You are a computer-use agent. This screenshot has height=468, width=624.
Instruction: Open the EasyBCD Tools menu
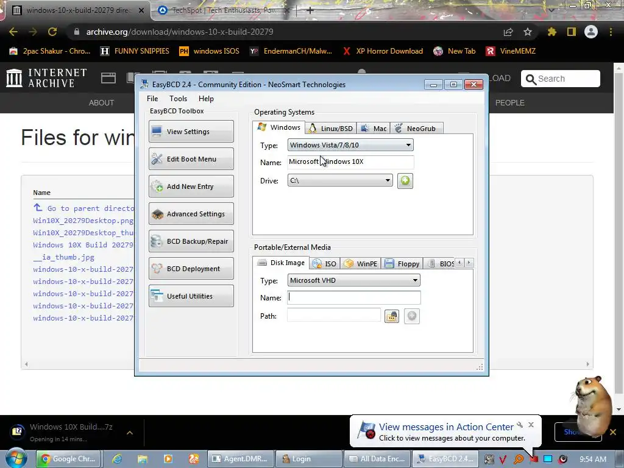point(178,99)
